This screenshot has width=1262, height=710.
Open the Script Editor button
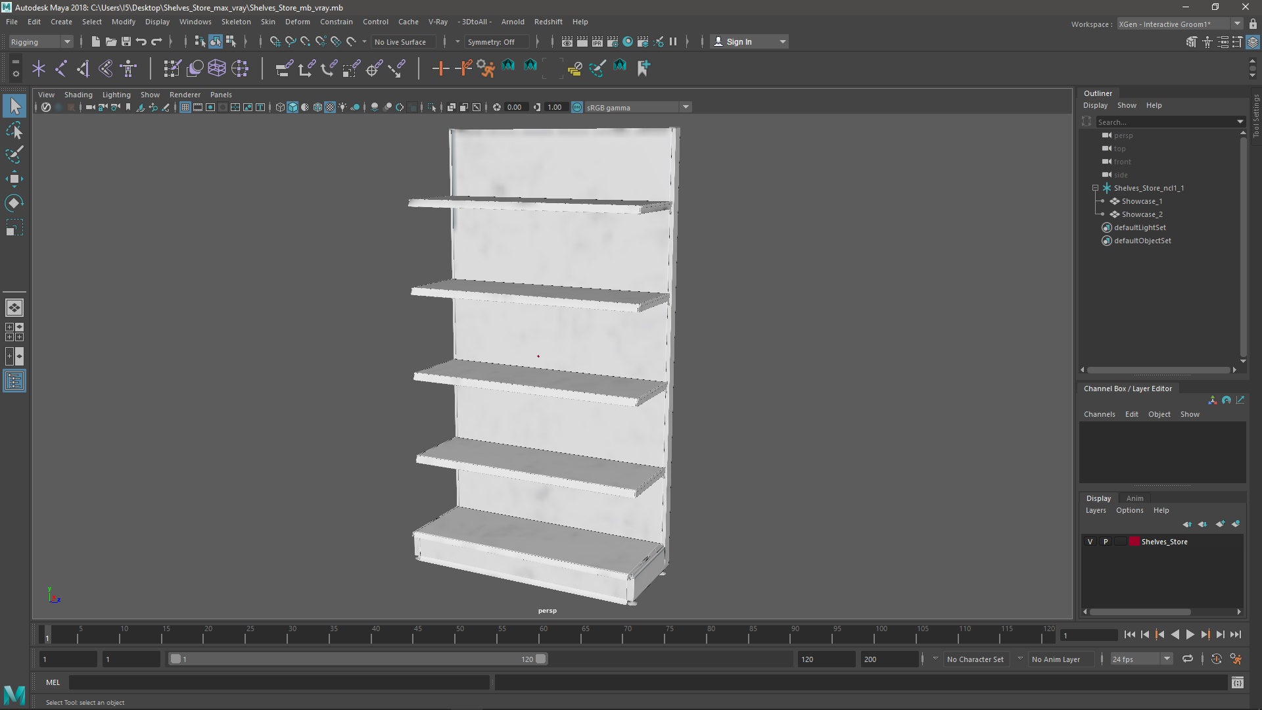(1237, 682)
